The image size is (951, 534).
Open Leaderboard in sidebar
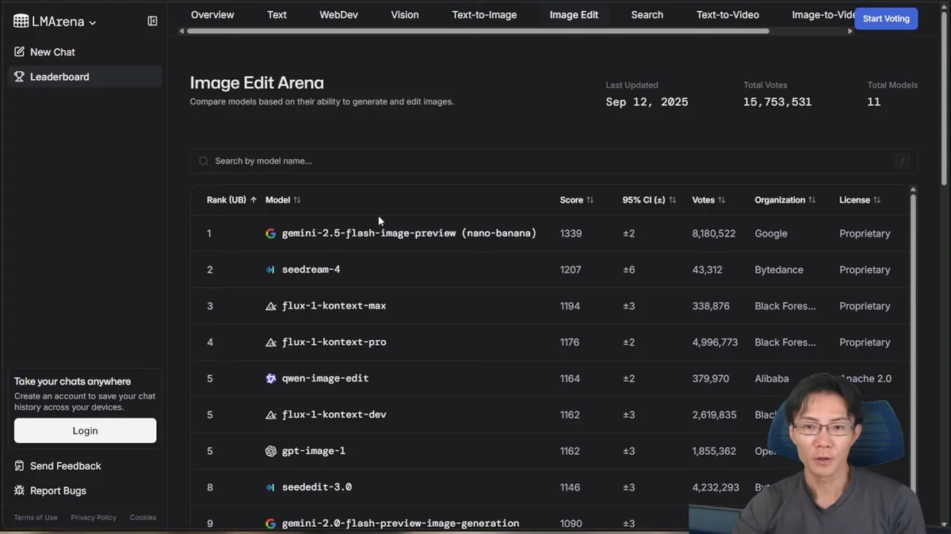pyautogui.click(x=85, y=77)
